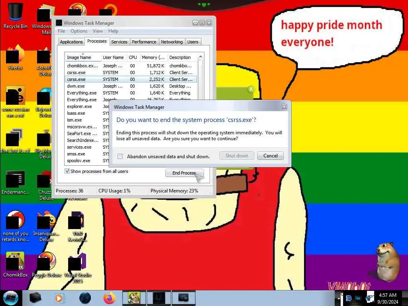Open the Help menu in Task Manager
This screenshot has width=408, height=306.
click(x=113, y=31)
